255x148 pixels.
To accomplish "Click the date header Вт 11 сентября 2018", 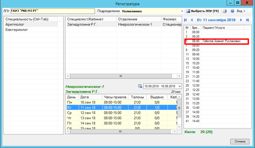I will pyautogui.click(x=216, y=20).
